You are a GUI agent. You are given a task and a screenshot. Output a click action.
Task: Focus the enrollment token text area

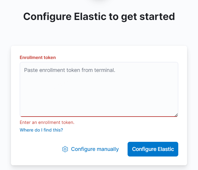[99, 89]
